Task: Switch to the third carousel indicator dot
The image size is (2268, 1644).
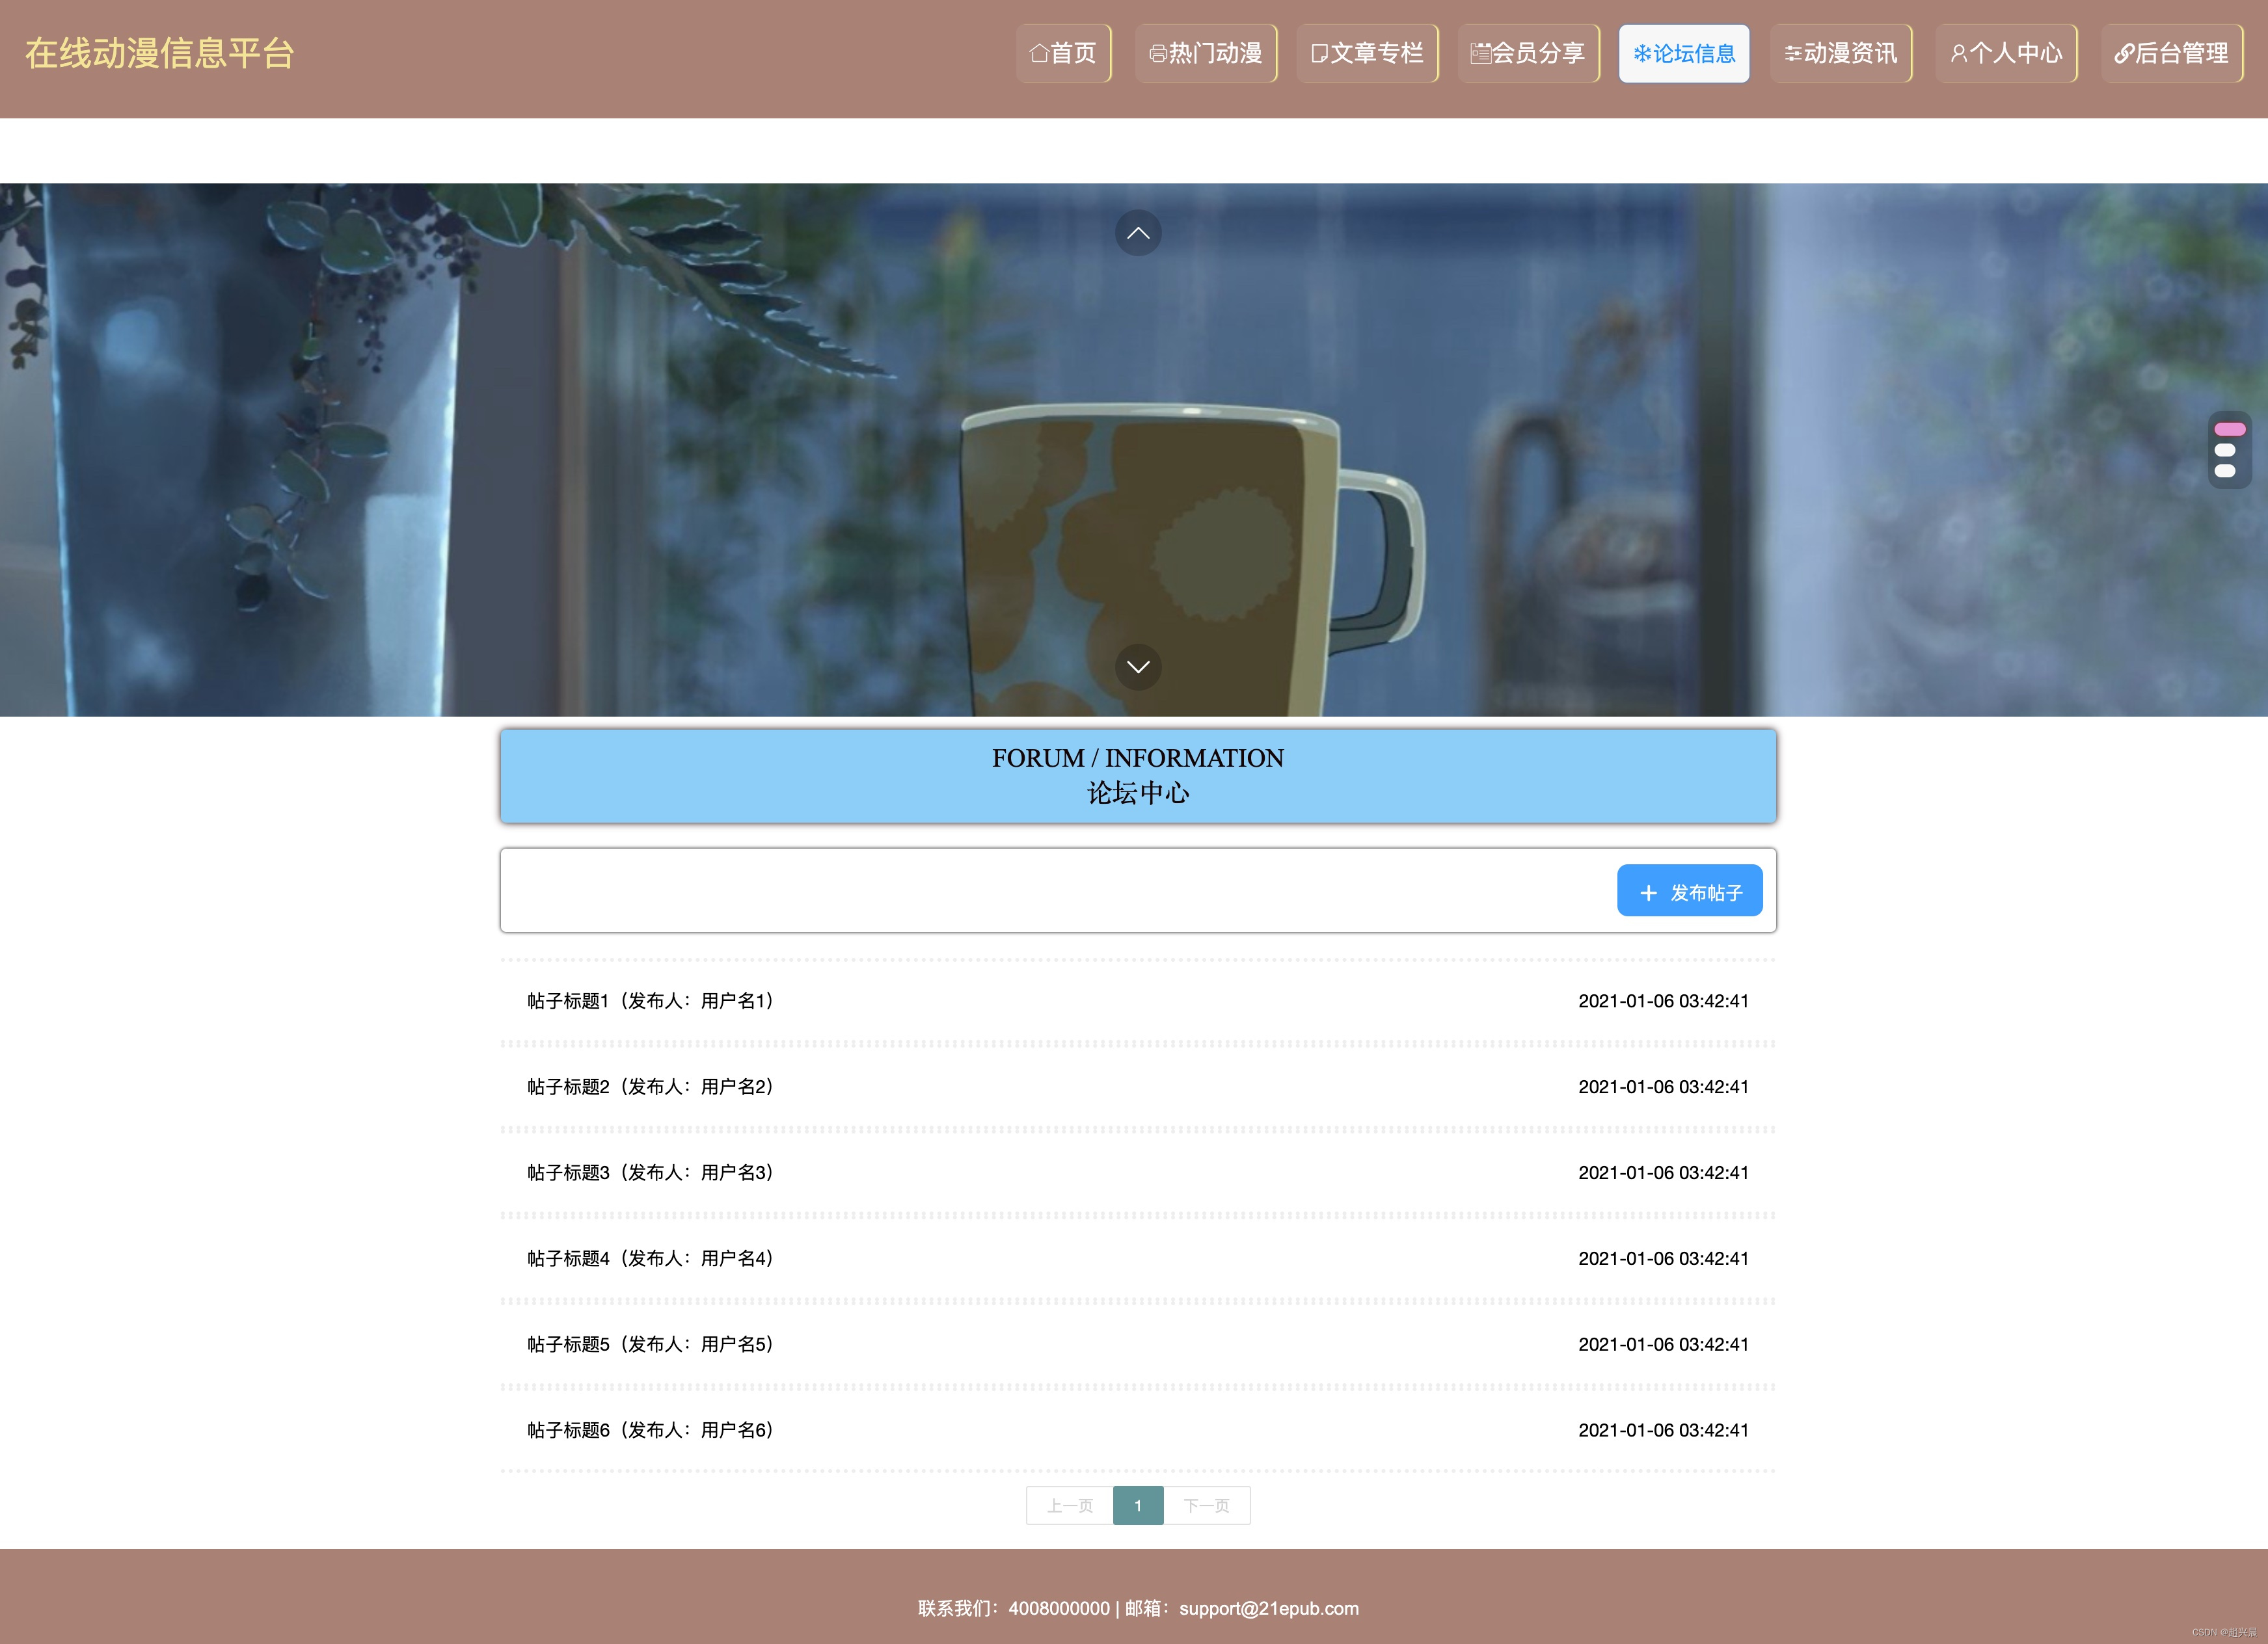Action: pos(2225,471)
